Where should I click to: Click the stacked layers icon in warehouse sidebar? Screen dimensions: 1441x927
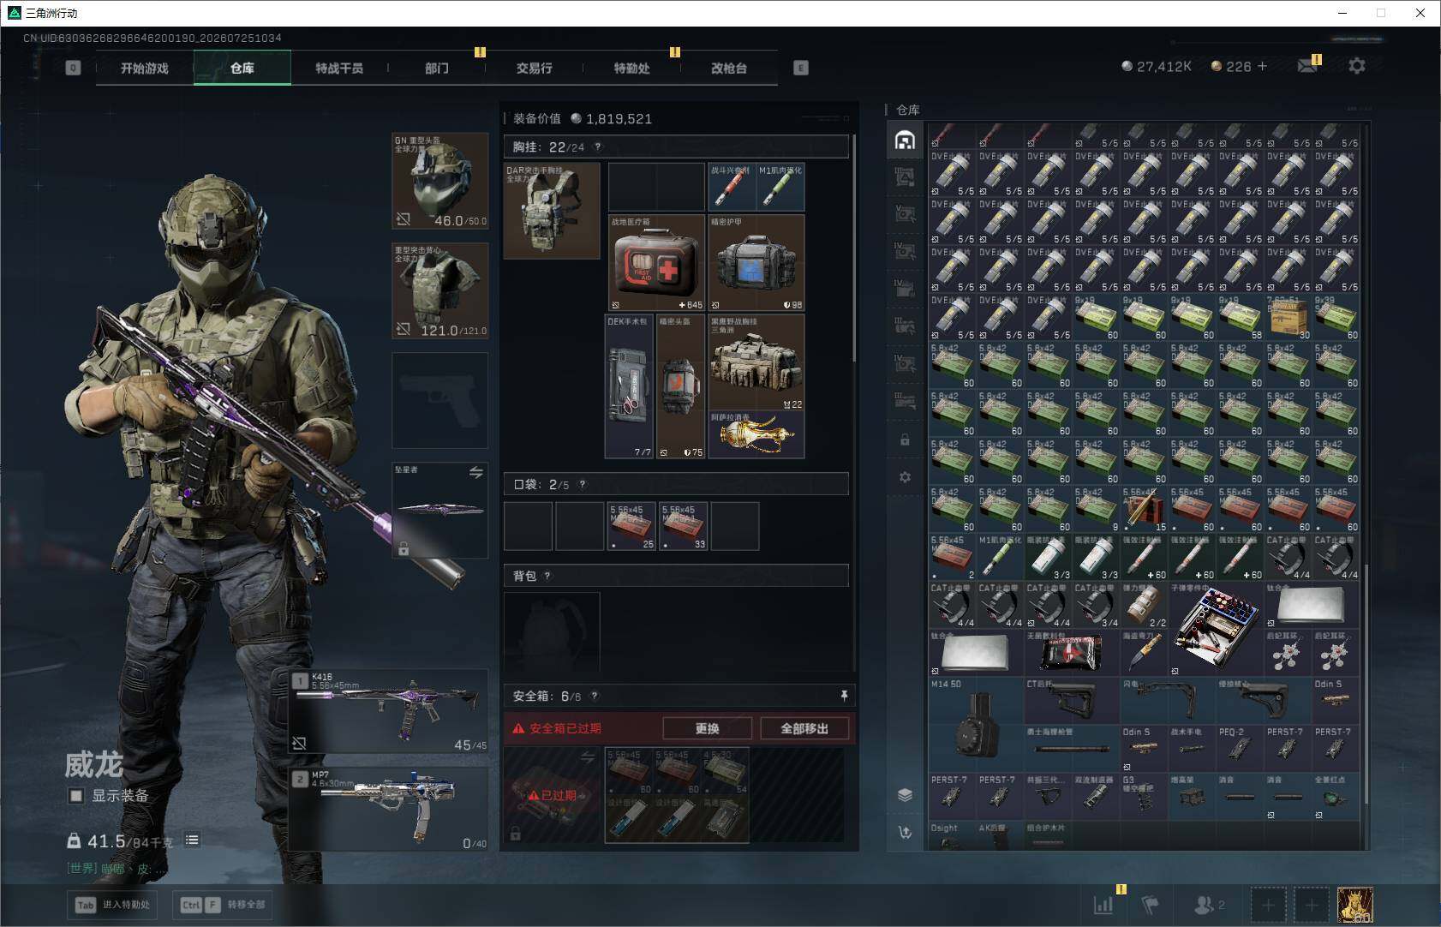click(x=905, y=794)
